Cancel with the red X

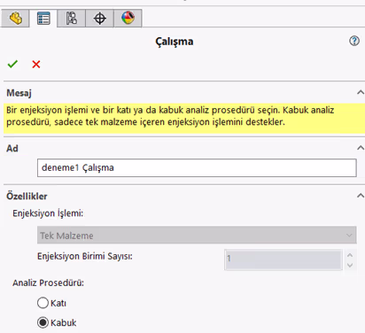point(36,64)
